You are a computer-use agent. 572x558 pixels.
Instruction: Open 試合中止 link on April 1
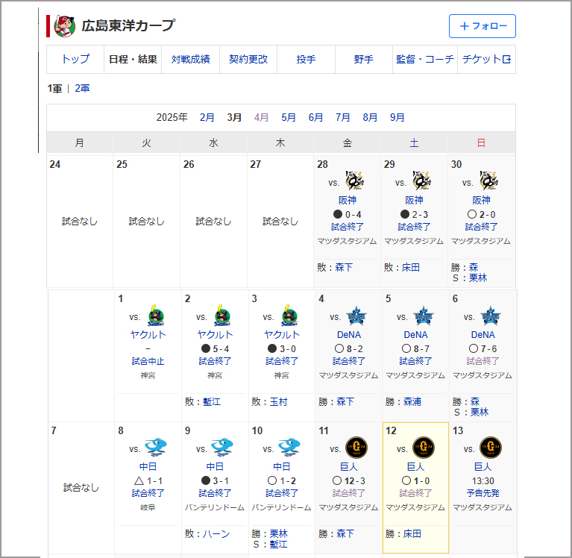click(148, 361)
